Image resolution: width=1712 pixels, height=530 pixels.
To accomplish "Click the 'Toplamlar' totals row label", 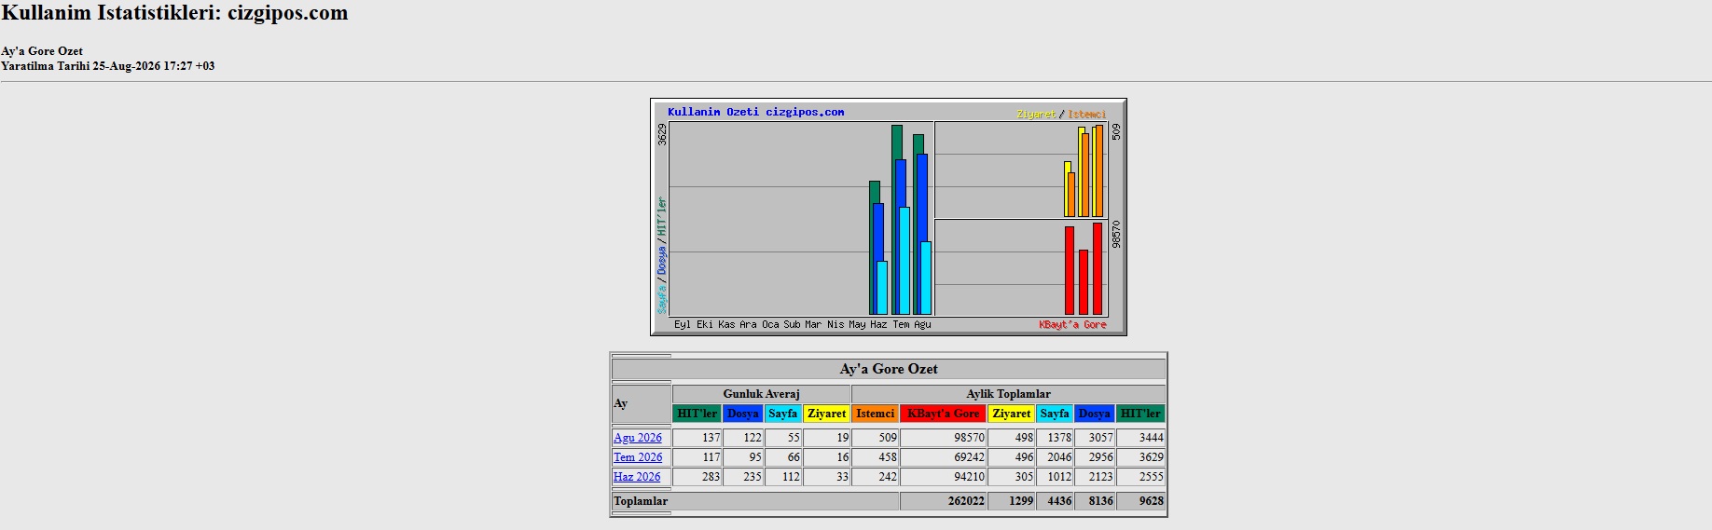I will click(x=641, y=500).
